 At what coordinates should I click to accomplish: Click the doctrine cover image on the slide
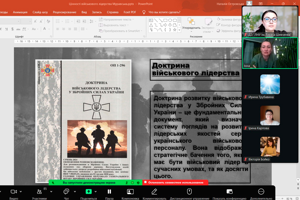(x=83, y=121)
